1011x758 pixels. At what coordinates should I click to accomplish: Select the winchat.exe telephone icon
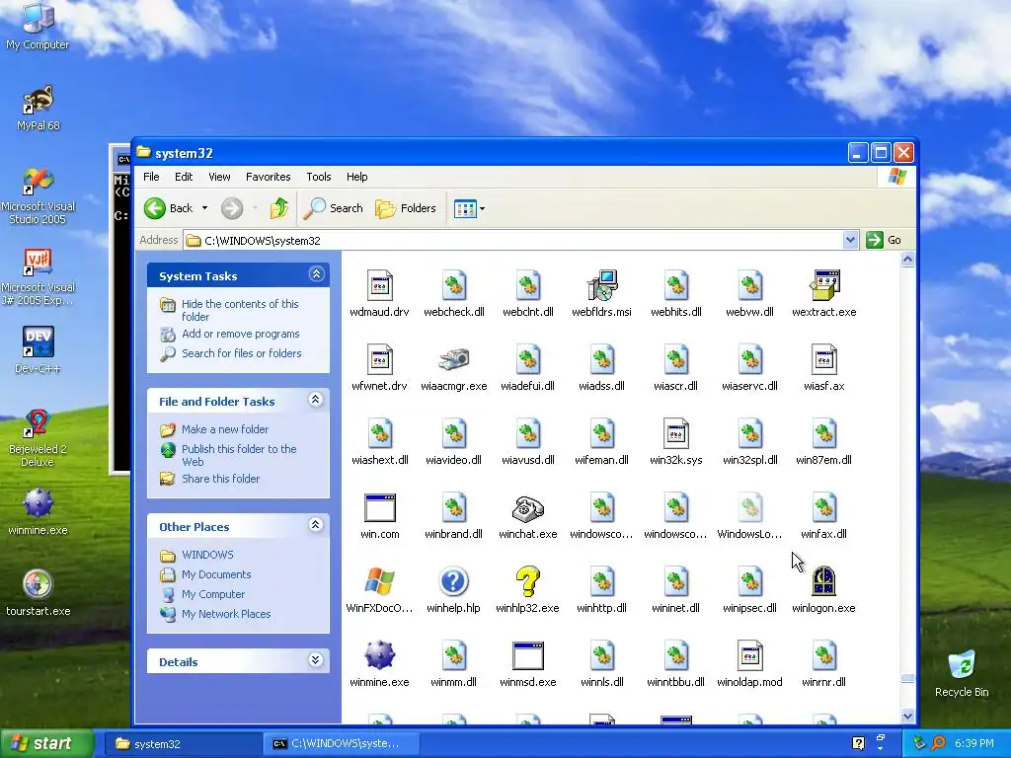click(527, 508)
